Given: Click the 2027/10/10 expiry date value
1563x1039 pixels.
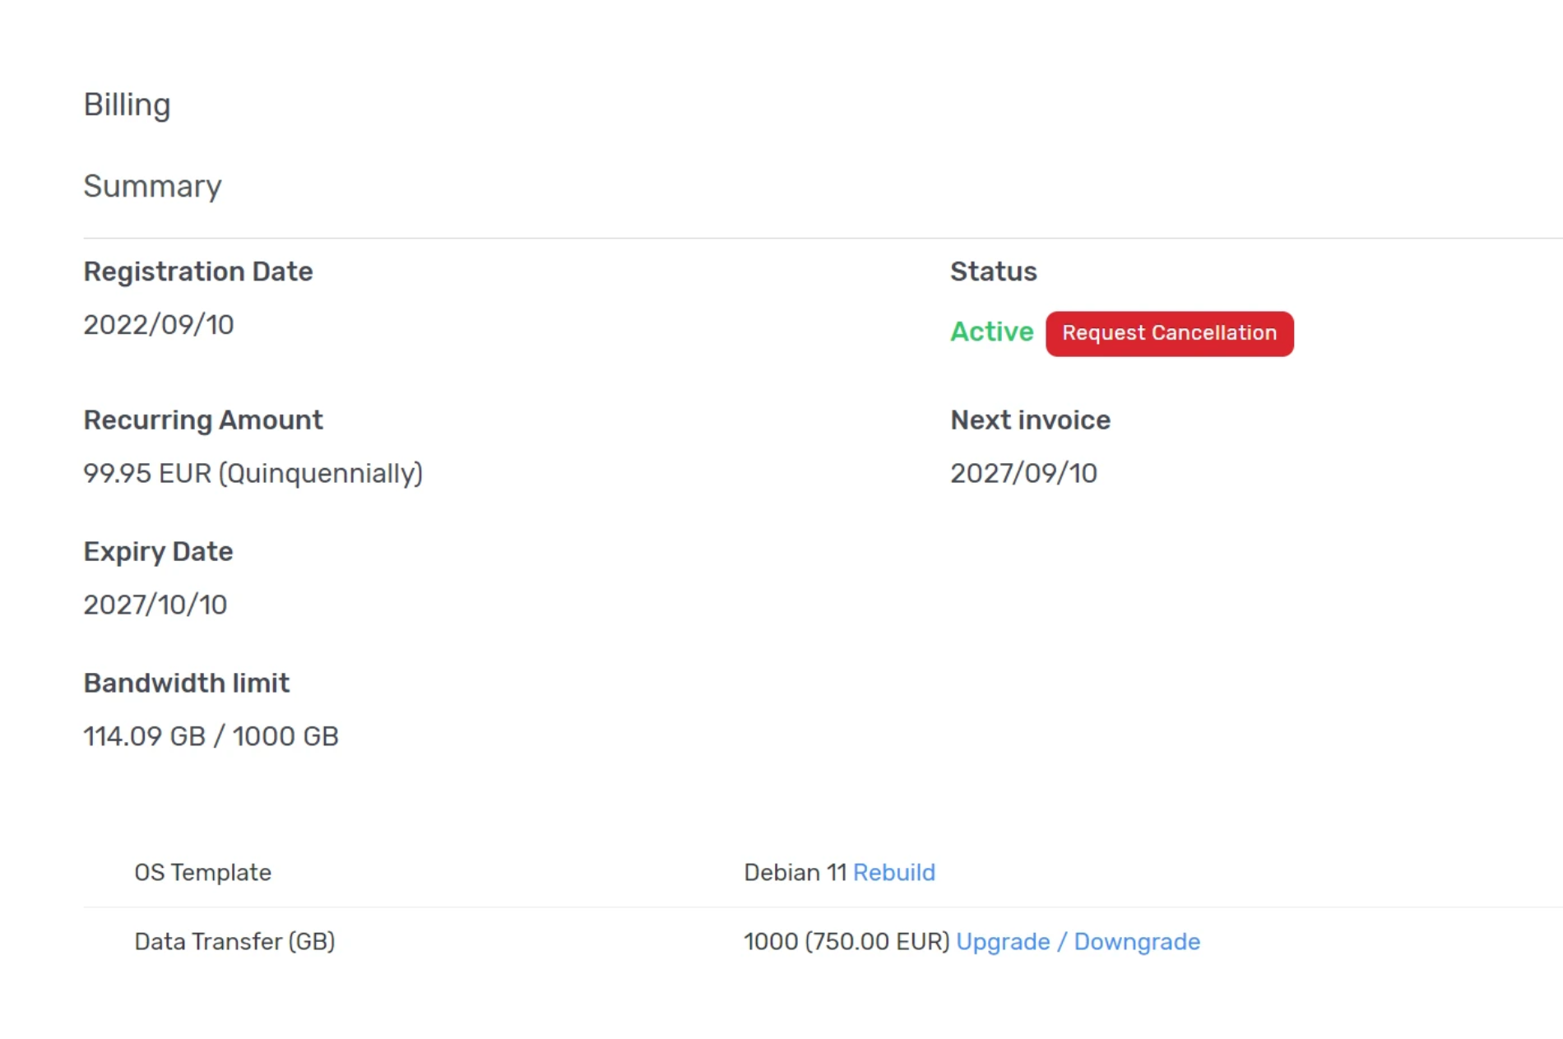Looking at the screenshot, I should tap(155, 605).
